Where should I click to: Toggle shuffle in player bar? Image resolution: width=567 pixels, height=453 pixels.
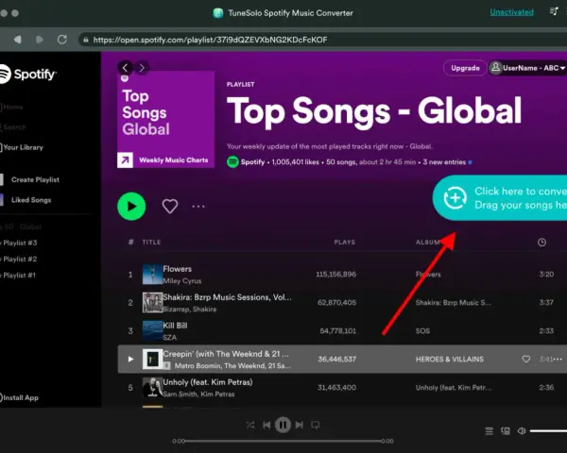[250, 425]
